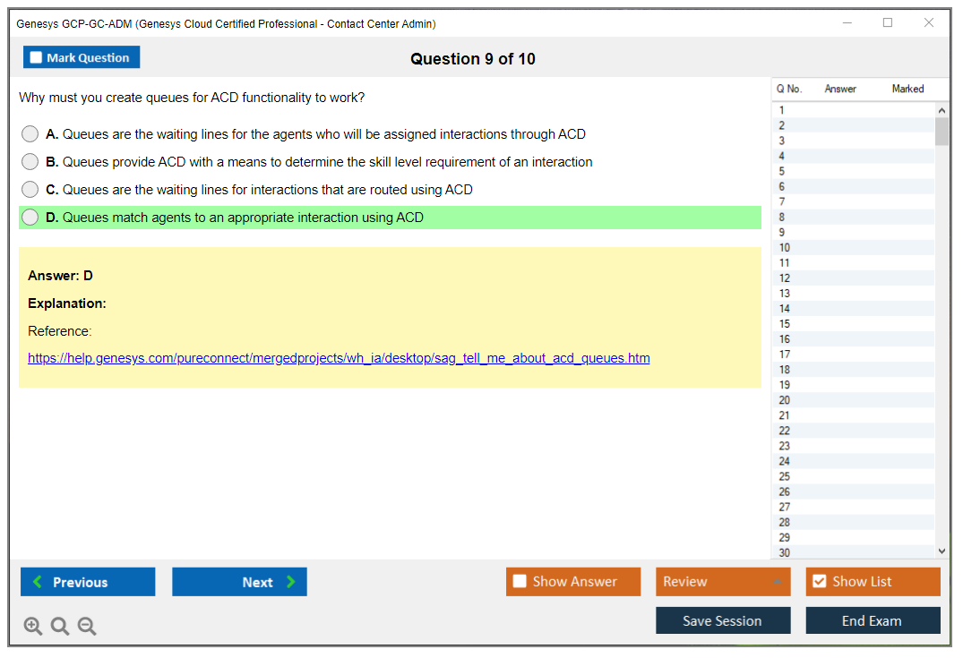This screenshot has height=658, width=963.
Task: Go to the Previous question
Action: pyautogui.click(x=88, y=582)
